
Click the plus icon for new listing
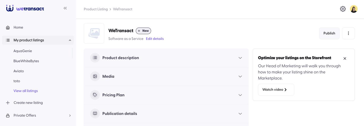click(x=8, y=103)
